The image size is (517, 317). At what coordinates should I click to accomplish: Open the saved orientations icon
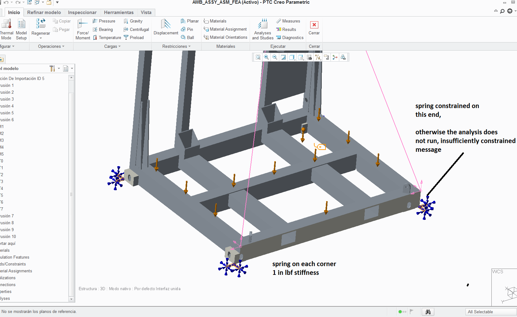301,57
